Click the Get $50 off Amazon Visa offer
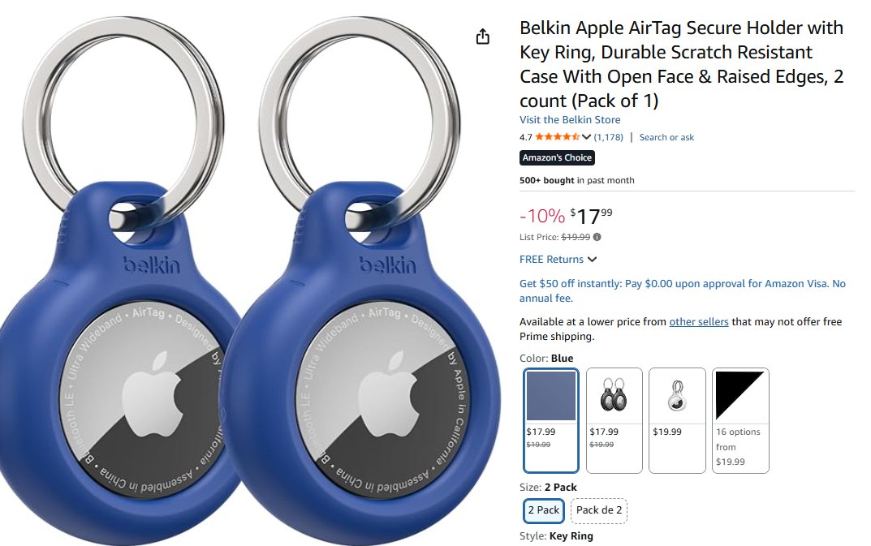Screen dimensions: 871x546 point(682,290)
